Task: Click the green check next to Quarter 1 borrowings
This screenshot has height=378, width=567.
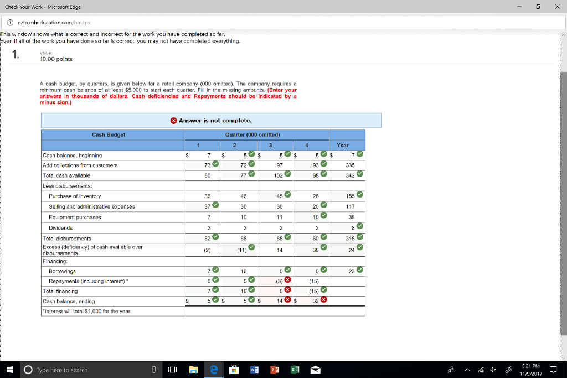Action: (x=215, y=271)
